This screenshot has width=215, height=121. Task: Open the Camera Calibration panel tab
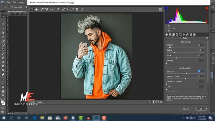point(191,34)
